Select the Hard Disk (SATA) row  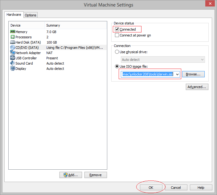pyautogui.click(x=58, y=42)
